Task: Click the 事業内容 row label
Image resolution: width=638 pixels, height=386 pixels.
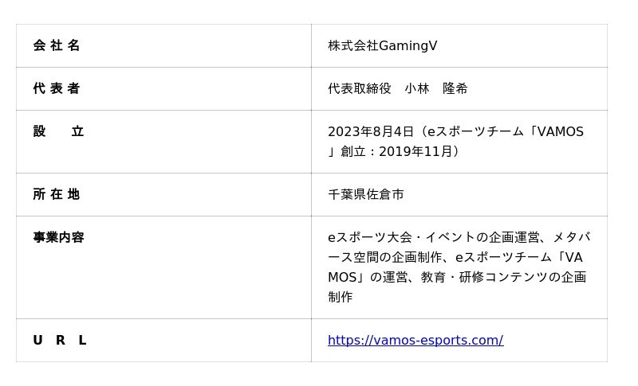Action: 58,237
